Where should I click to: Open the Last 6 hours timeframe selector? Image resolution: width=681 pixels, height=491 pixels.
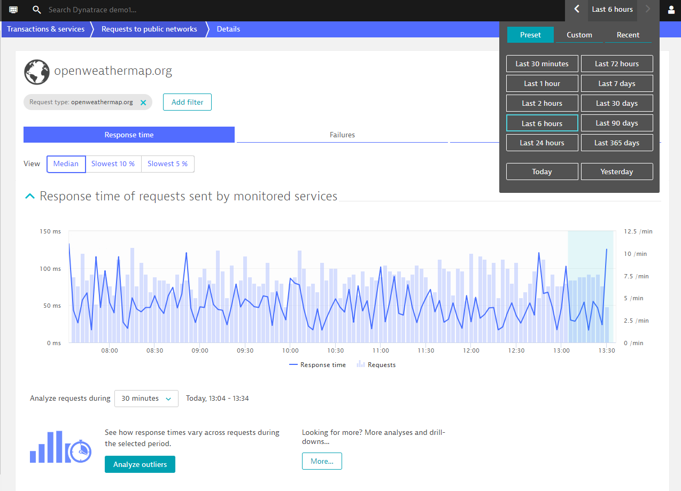tap(612, 9)
